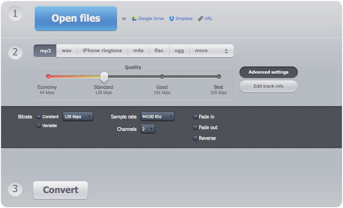Select the mp3 format tab

point(45,51)
